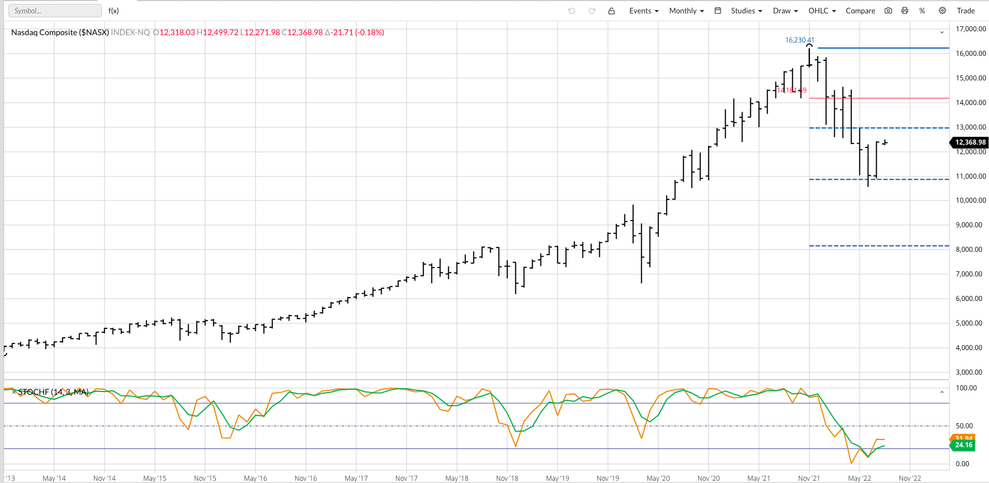Click the Compare button
This screenshot has width=989, height=483.
pyautogui.click(x=860, y=11)
